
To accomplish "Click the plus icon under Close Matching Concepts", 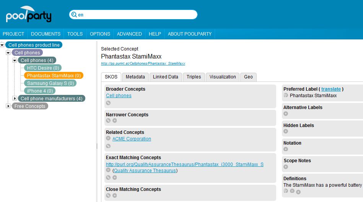I will [x=115, y=195].
